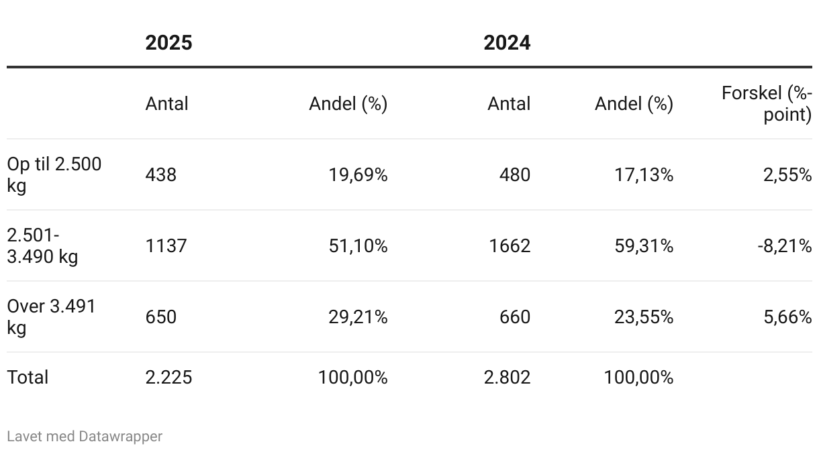819x452 pixels.
Task: Click the 59,31% share cell
Action: point(644,245)
